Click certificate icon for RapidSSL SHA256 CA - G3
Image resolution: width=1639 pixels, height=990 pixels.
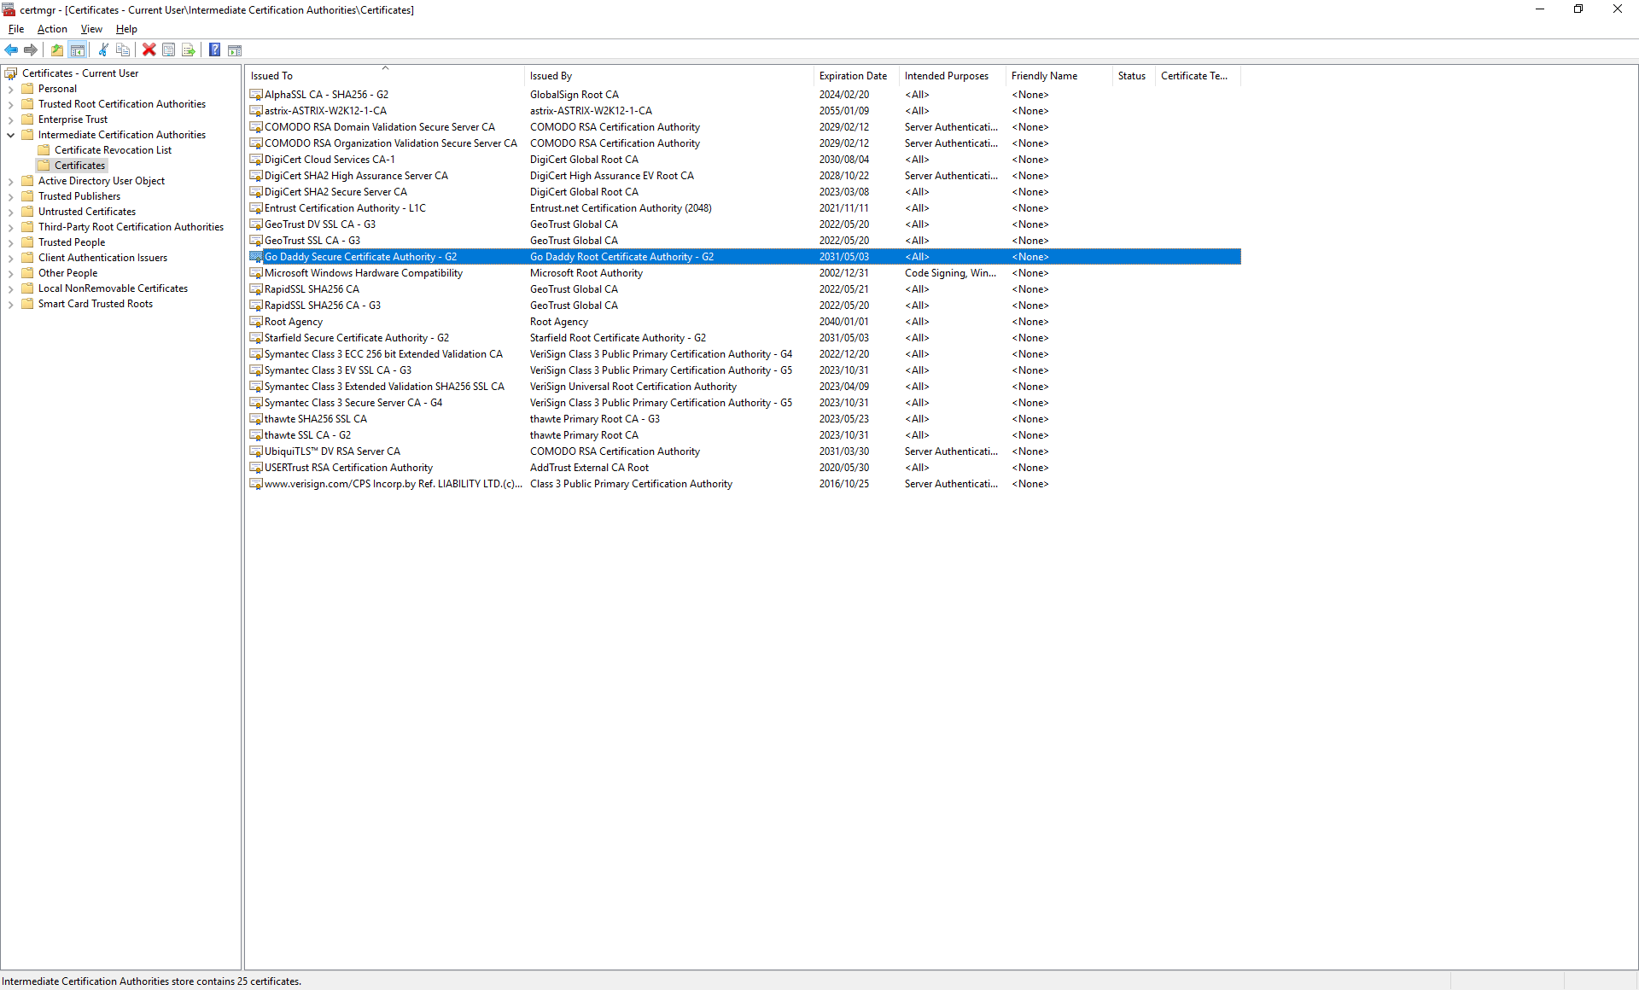pyautogui.click(x=256, y=306)
